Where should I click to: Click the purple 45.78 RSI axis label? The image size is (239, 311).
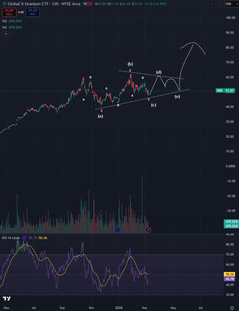point(230,279)
